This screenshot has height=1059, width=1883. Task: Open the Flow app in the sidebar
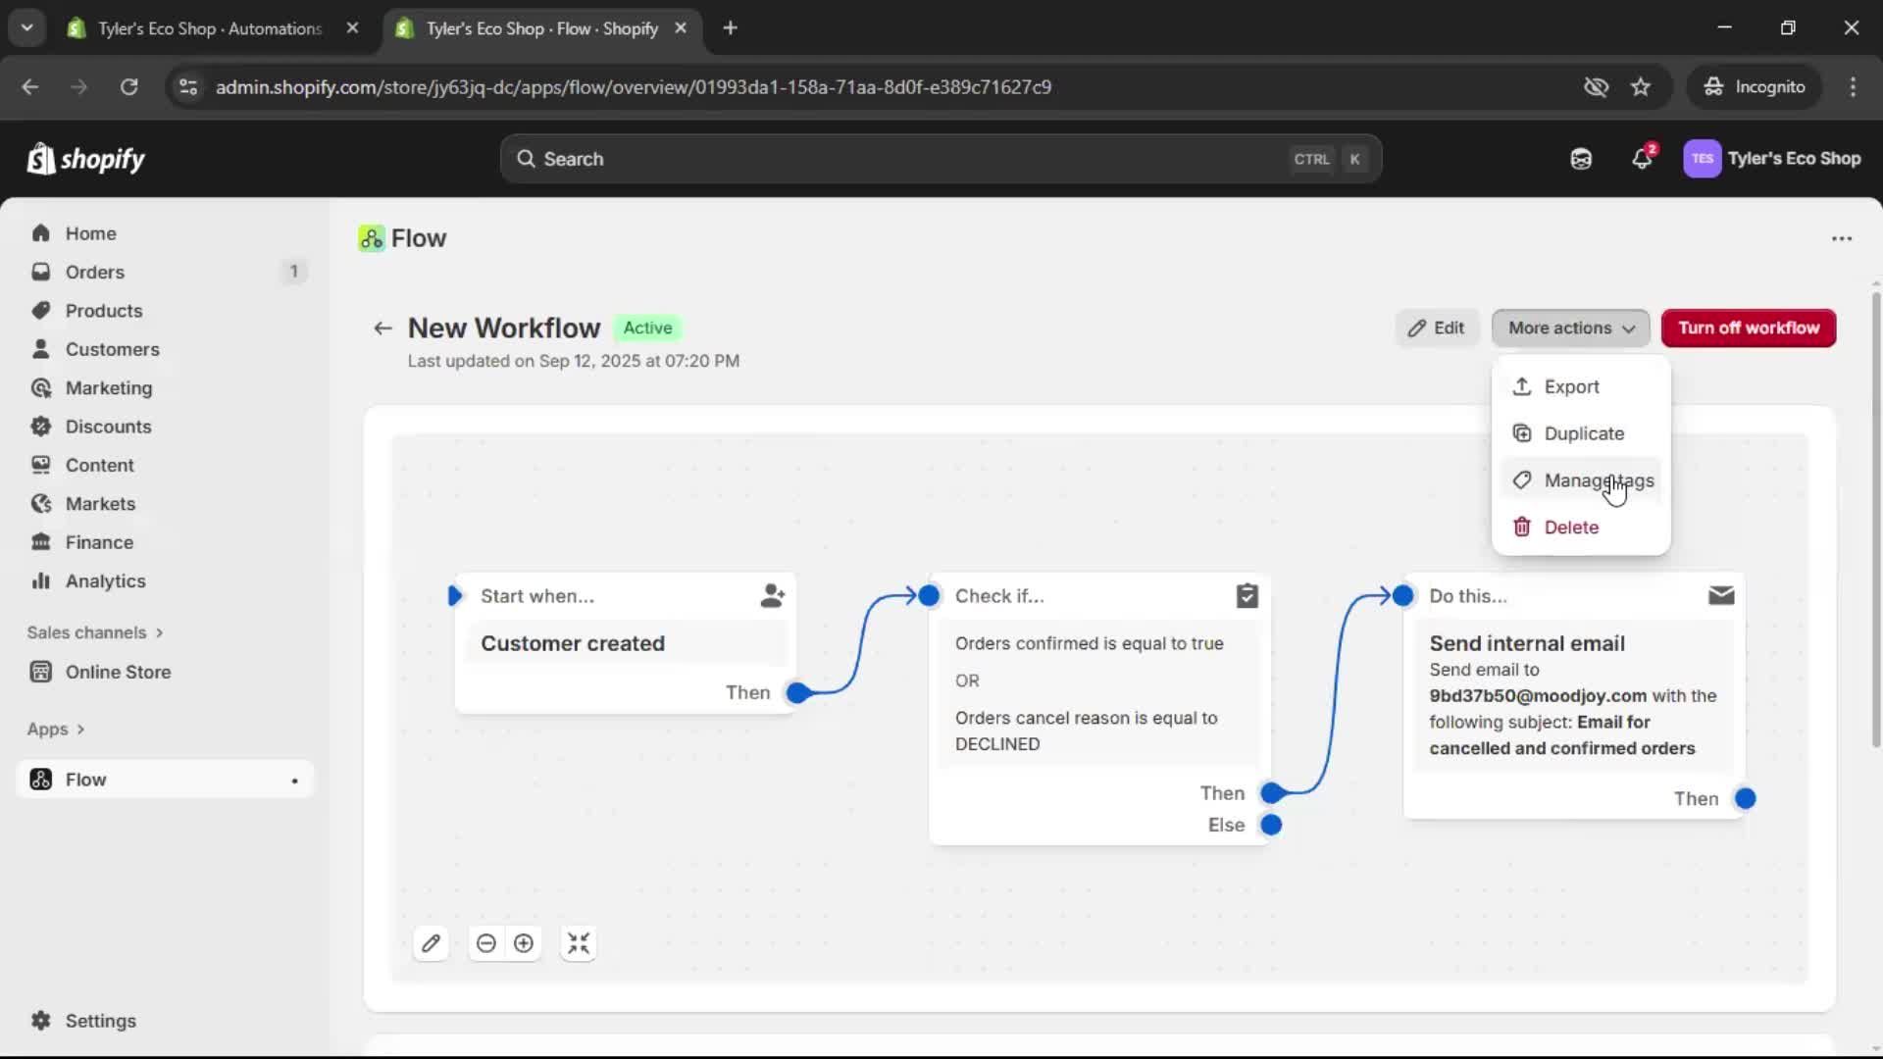pos(85,779)
